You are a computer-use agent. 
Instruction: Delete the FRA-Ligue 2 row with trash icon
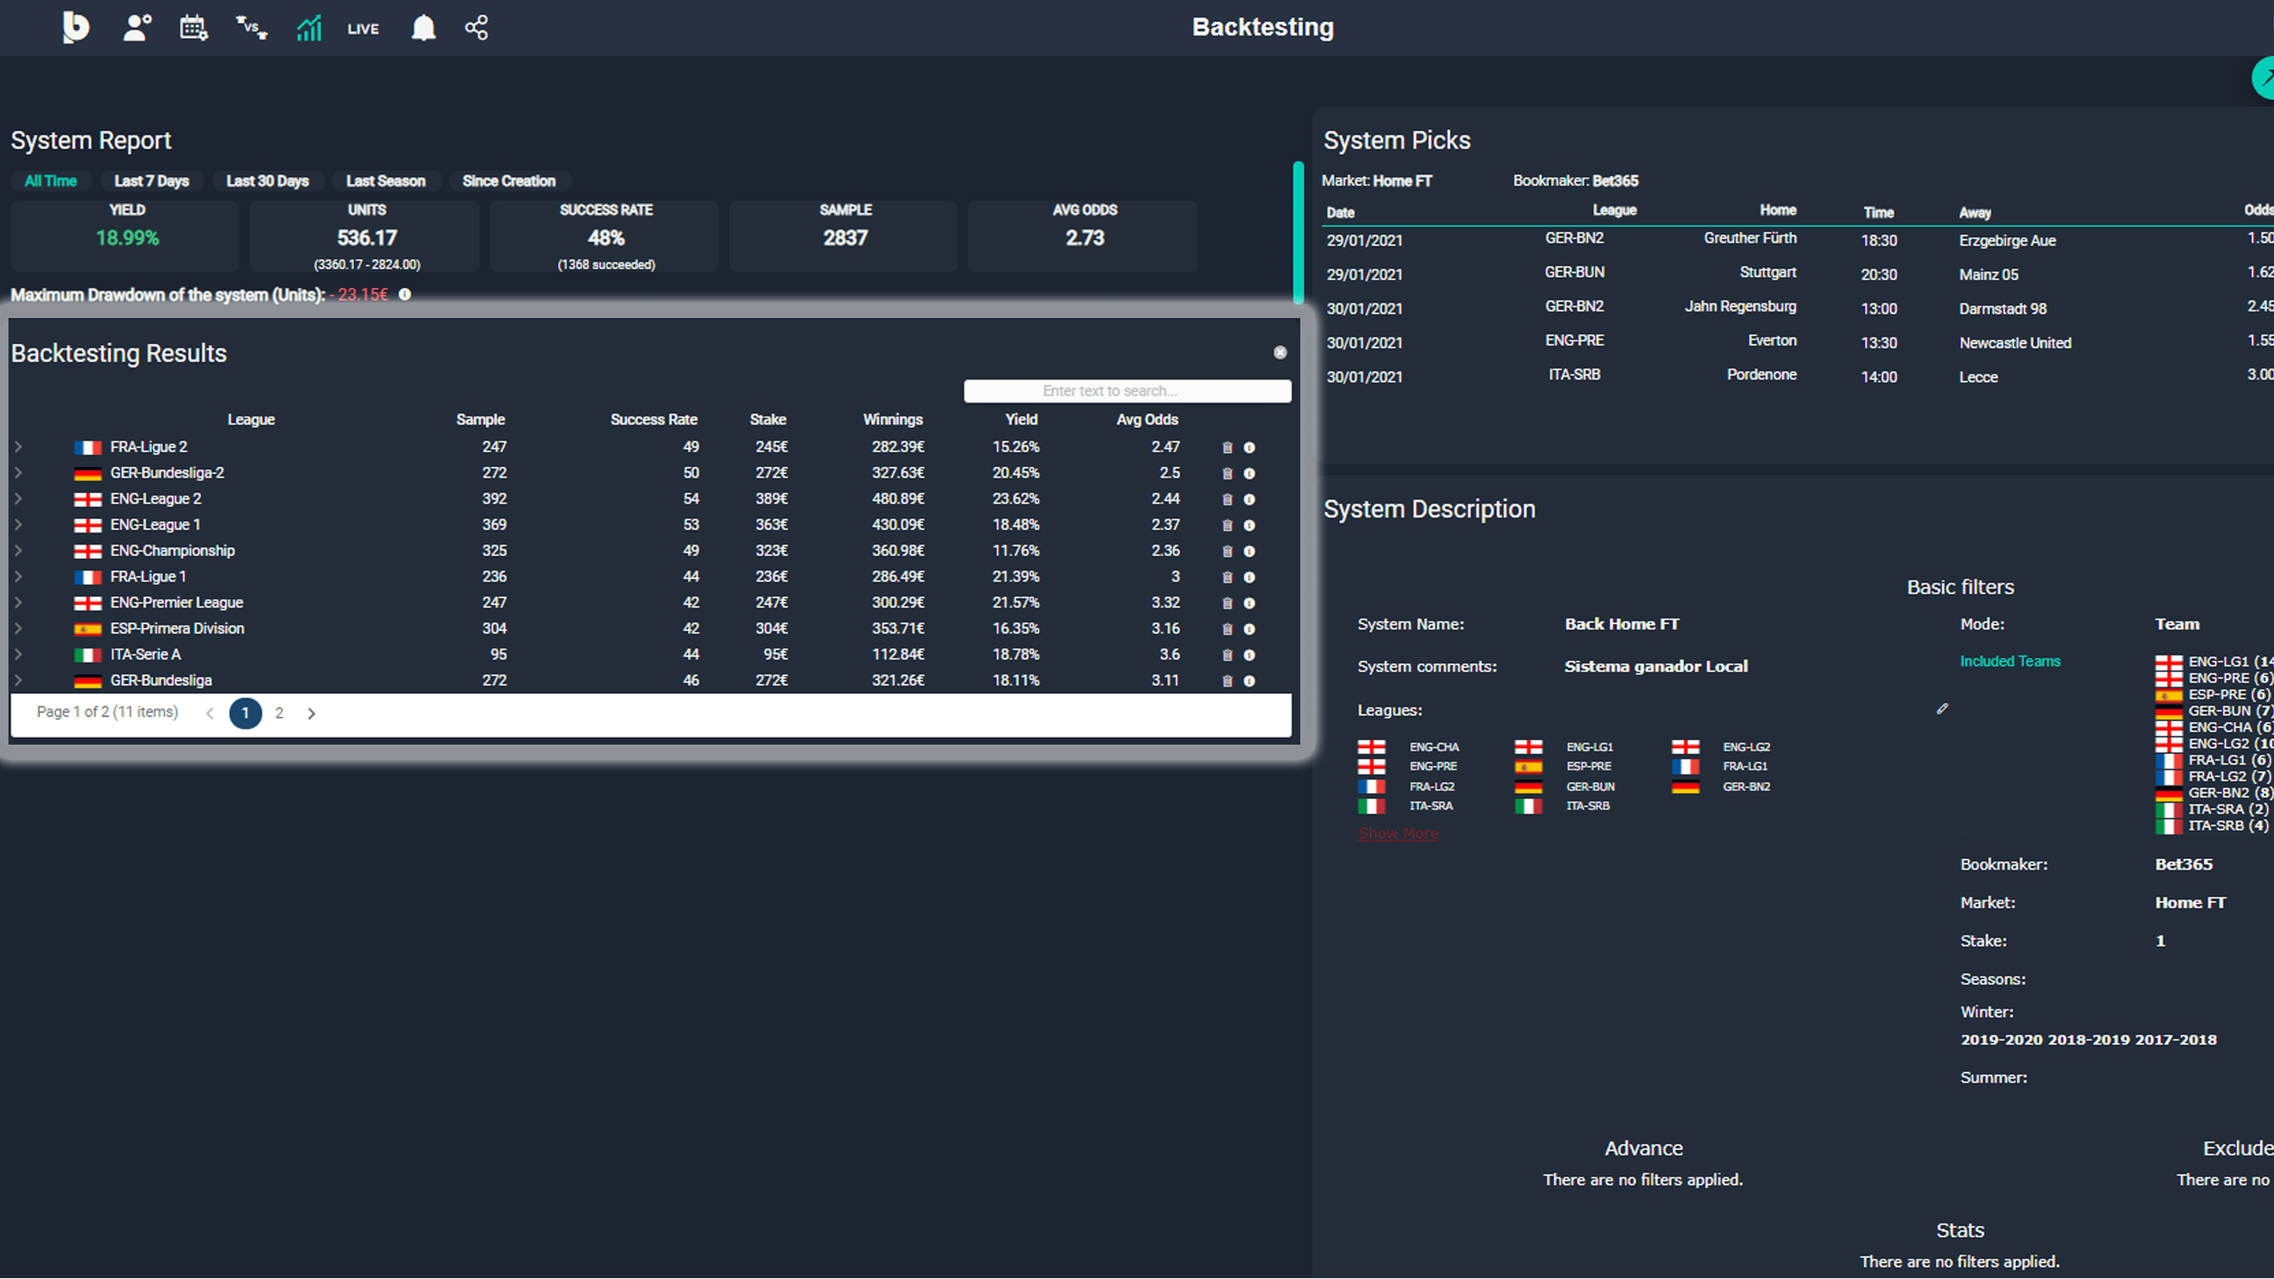(1227, 448)
